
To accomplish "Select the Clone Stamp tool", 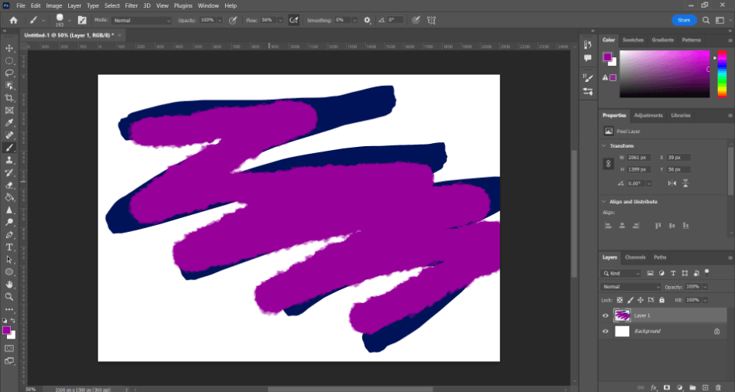I will 9,160.
